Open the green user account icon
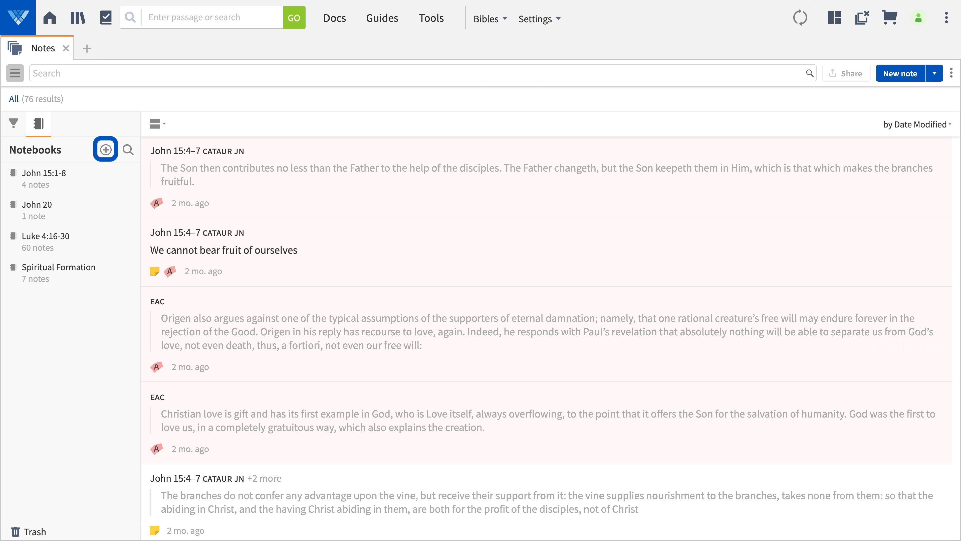 click(918, 18)
